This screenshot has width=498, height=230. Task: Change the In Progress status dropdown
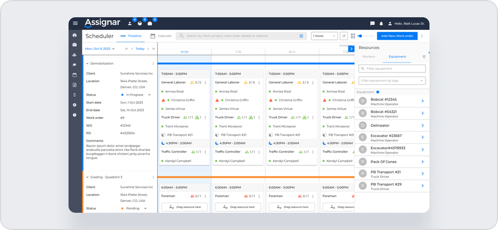click(136, 95)
